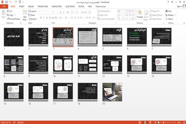Click the Undo arrow icon
Viewport: 186px width, 124px height.
(10, 2)
